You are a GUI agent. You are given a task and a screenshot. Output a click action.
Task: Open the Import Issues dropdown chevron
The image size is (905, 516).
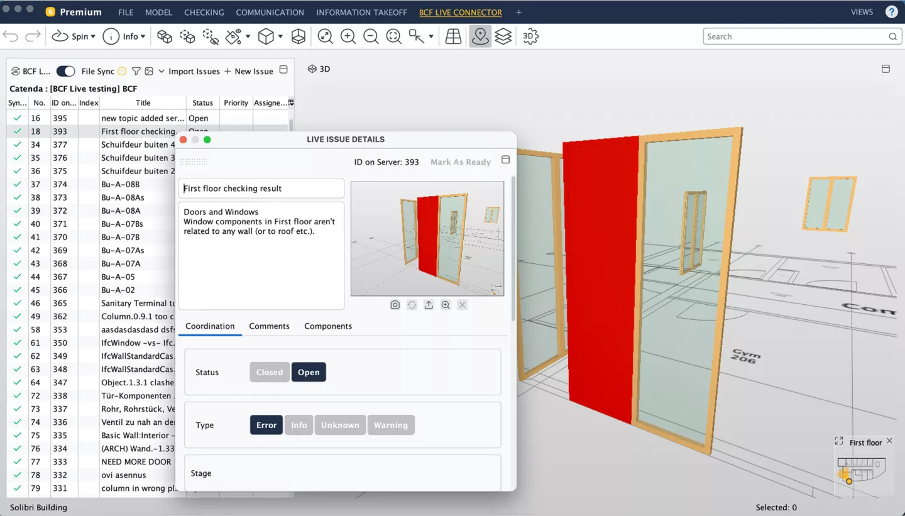tap(162, 71)
